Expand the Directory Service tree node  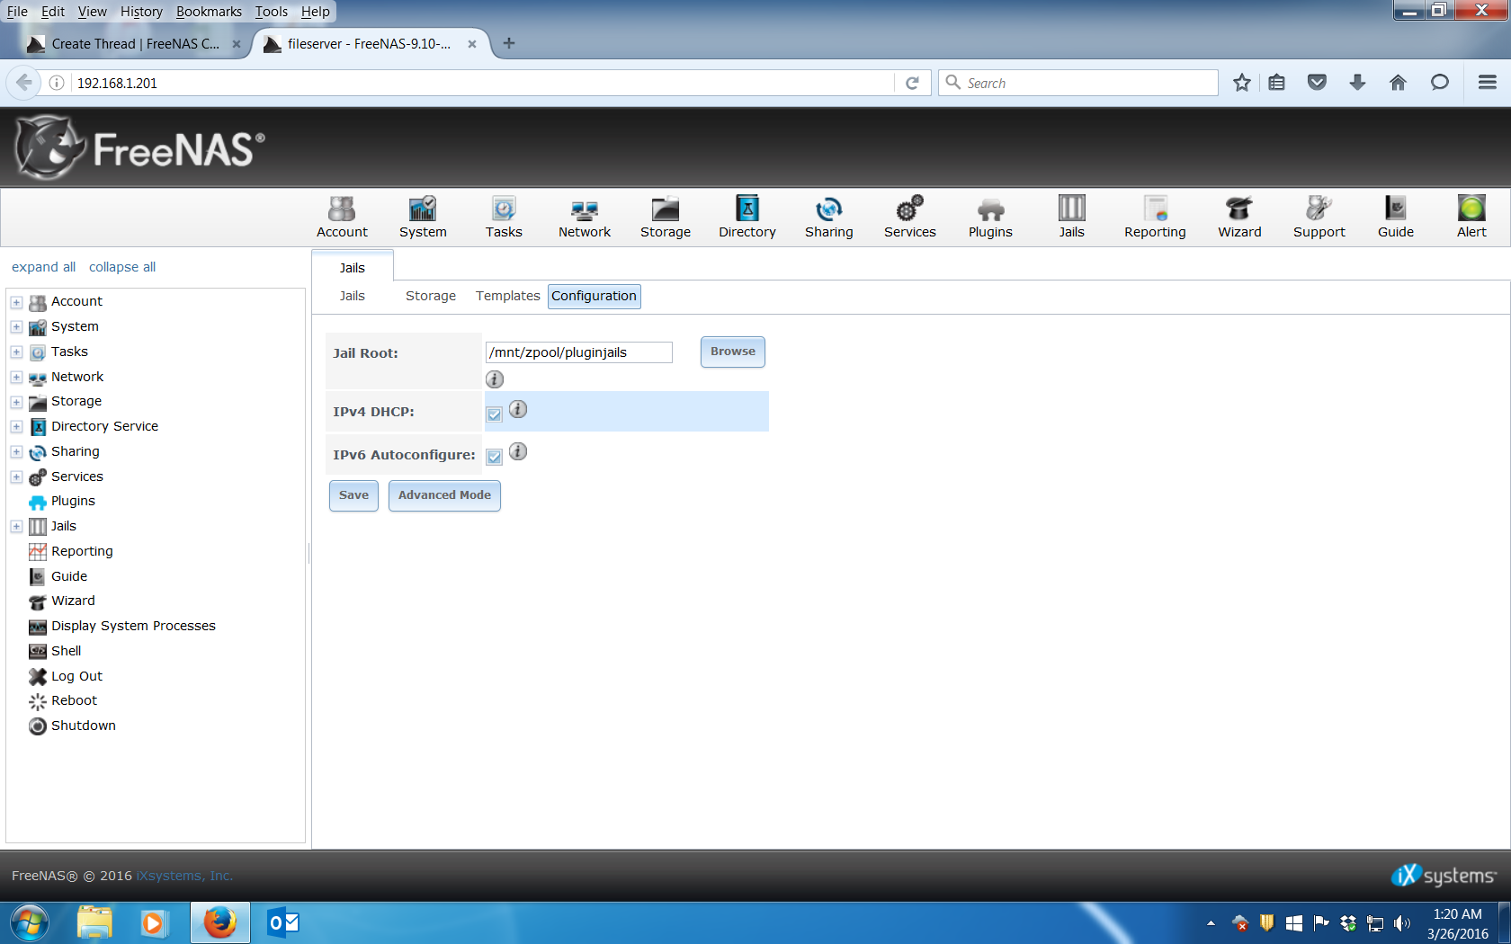(16, 427)
